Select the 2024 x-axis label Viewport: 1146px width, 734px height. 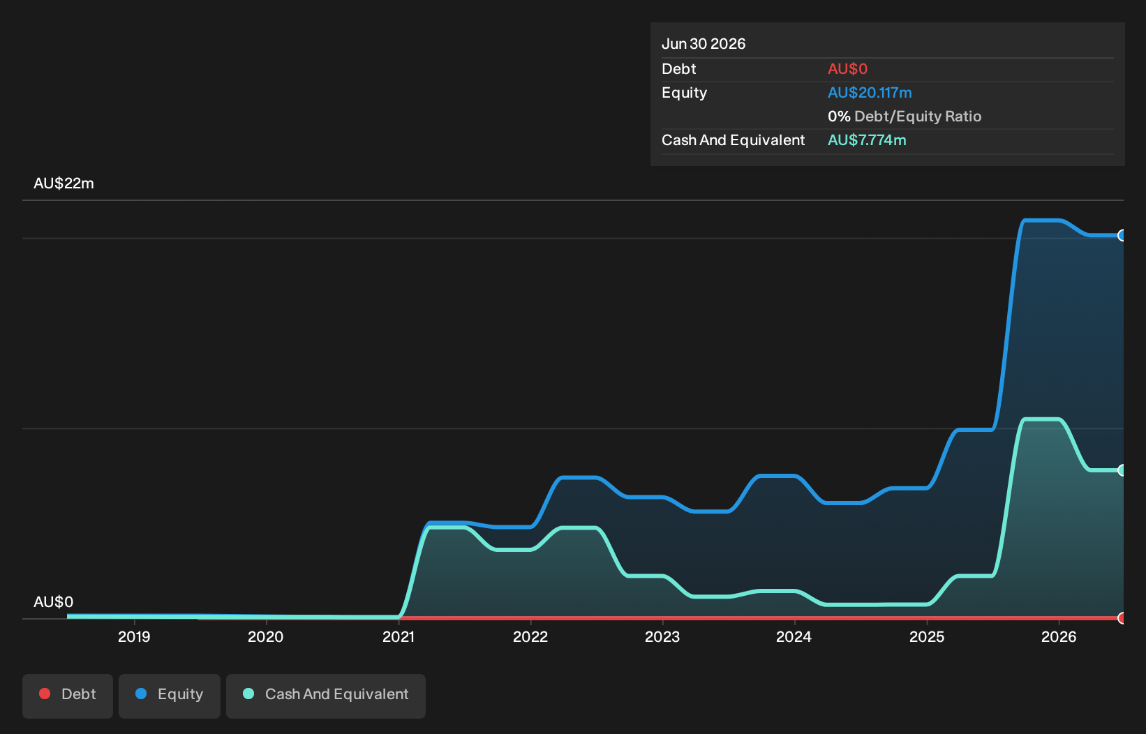[x=794, y=637]
